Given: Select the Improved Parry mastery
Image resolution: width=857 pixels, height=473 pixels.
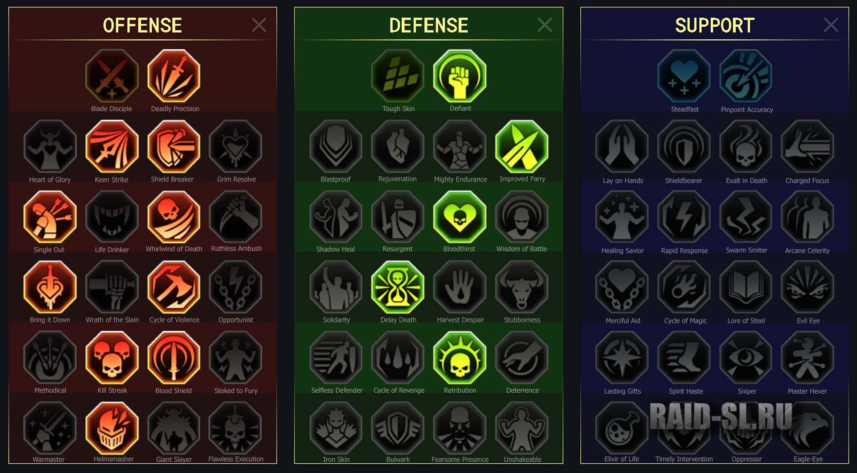Looking at the screenshot, I should [x=522, y=146].
